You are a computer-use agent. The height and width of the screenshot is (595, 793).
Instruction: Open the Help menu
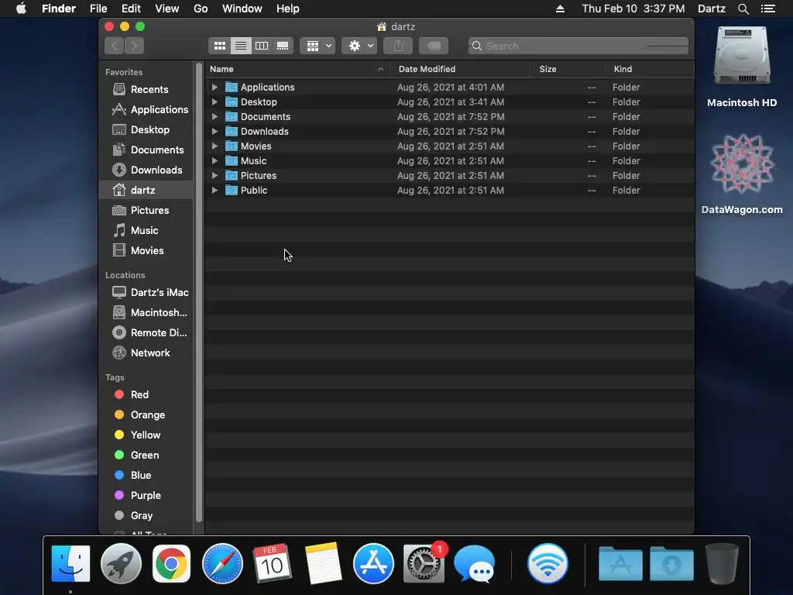(288, 9)
